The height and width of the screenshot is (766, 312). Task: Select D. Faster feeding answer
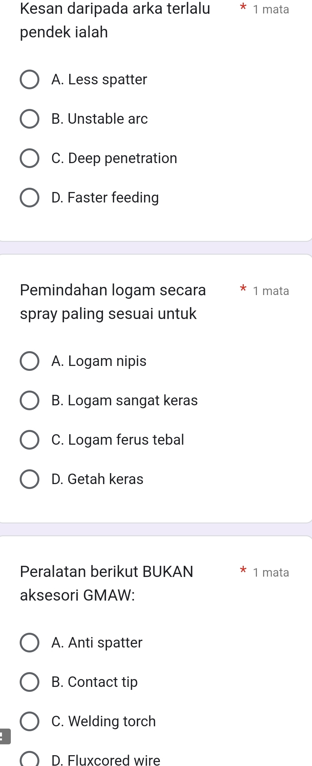pyautogui.click(x=30, y=198)
